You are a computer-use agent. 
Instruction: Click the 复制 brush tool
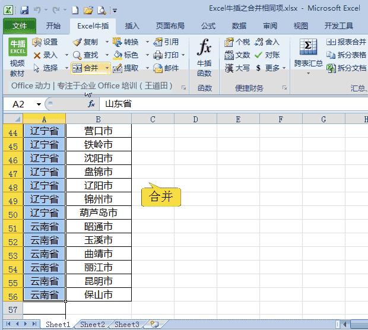click(85, 42)
